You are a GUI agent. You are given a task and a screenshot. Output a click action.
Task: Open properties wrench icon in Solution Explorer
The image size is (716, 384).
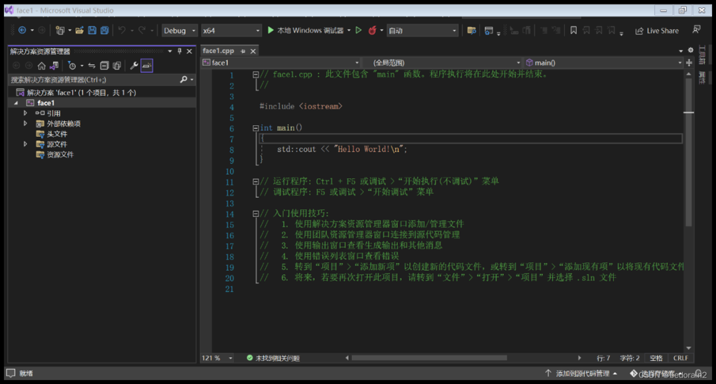[134, 66]
